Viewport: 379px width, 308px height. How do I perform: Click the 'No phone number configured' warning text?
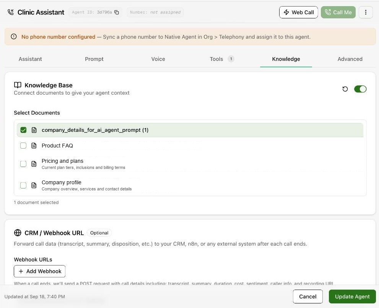[58, 37]
